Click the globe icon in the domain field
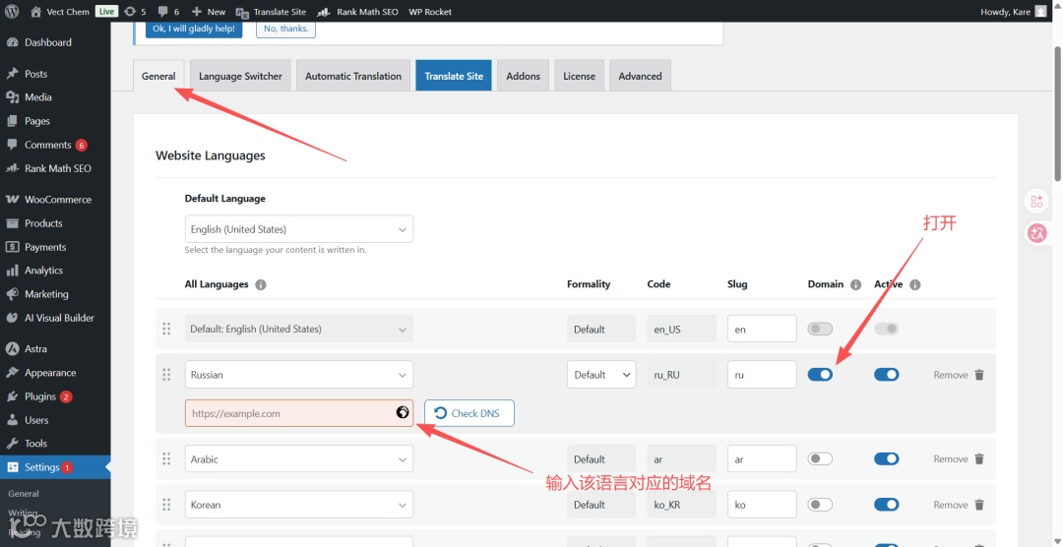Screen dimensions: 1063x547 [x=403, y=412]
